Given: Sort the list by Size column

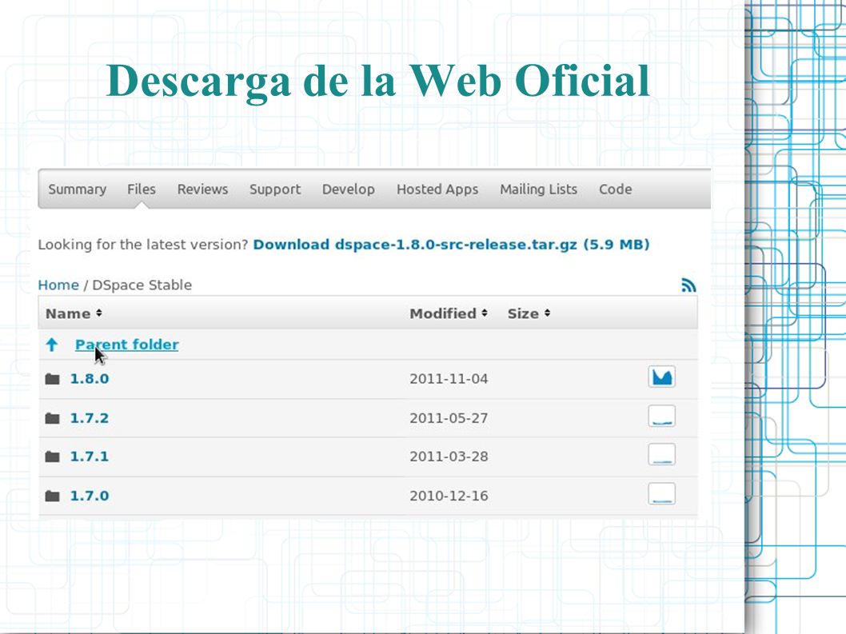Looking at the screenshot, I should coord(529,313).
